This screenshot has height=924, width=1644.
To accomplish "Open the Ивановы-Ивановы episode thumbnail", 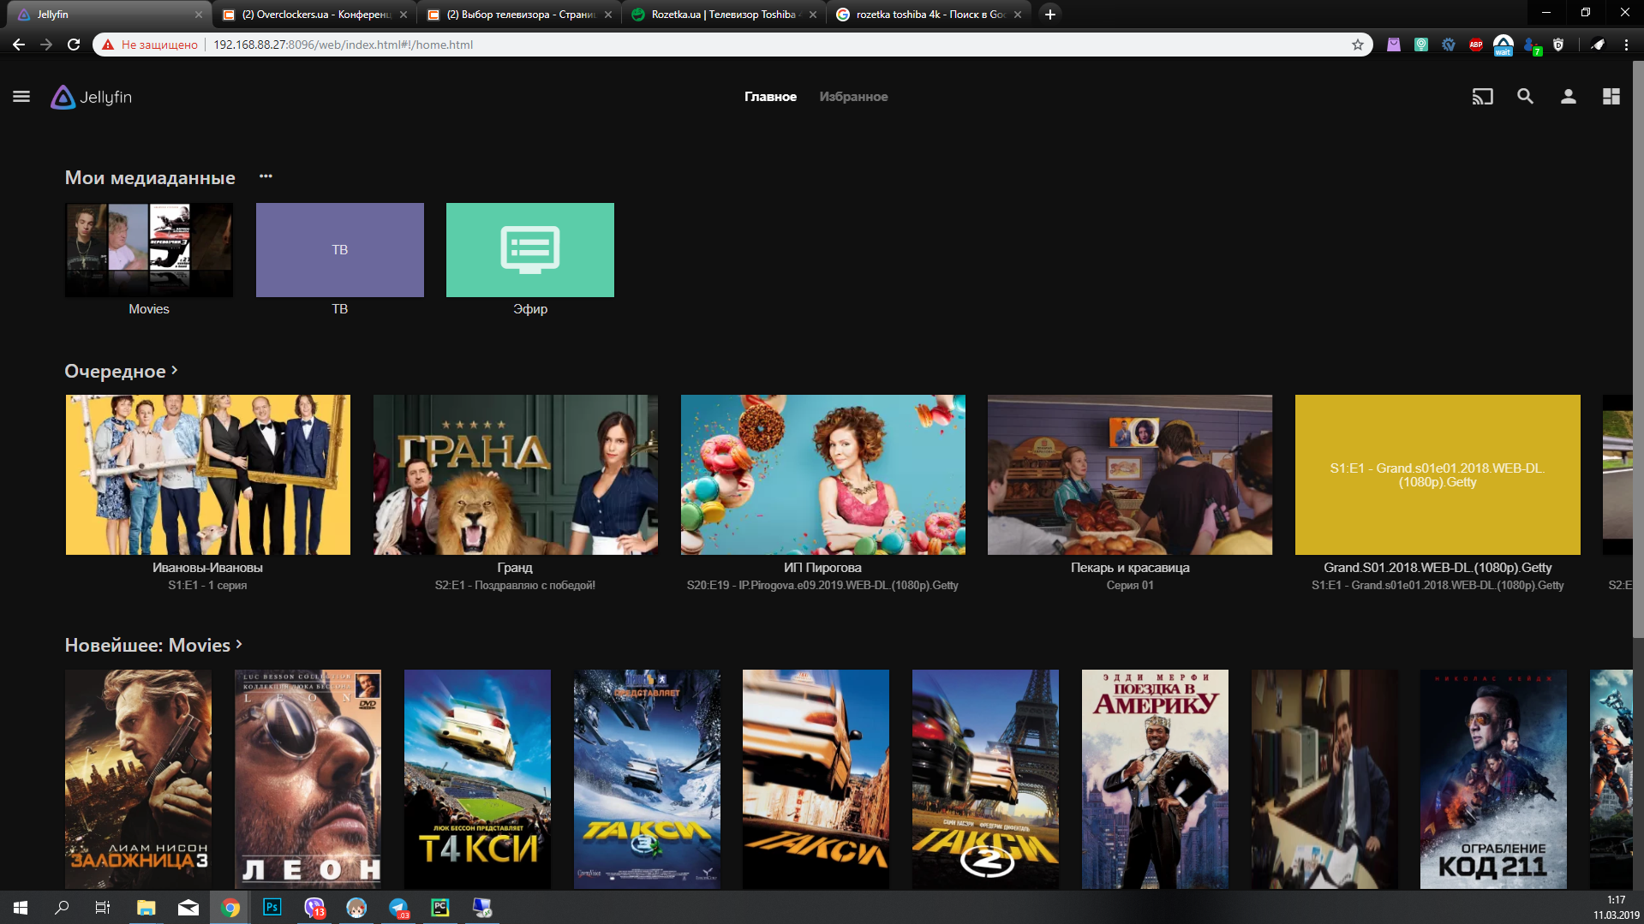I will pyautogui.click(x=208, y=474).
